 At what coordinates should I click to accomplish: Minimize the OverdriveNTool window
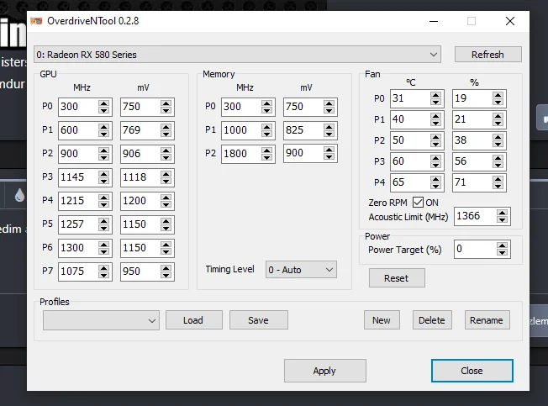click(x=434, y=21)
